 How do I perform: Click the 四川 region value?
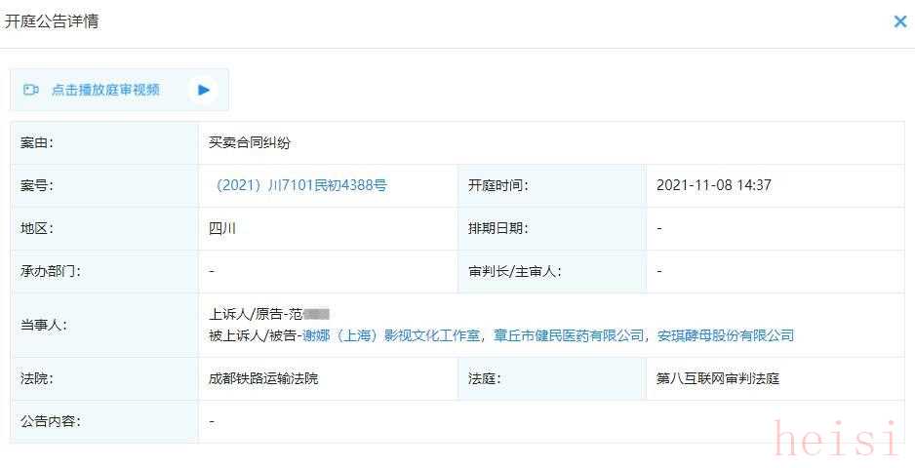pyautogui.click(x=222, y=228)
